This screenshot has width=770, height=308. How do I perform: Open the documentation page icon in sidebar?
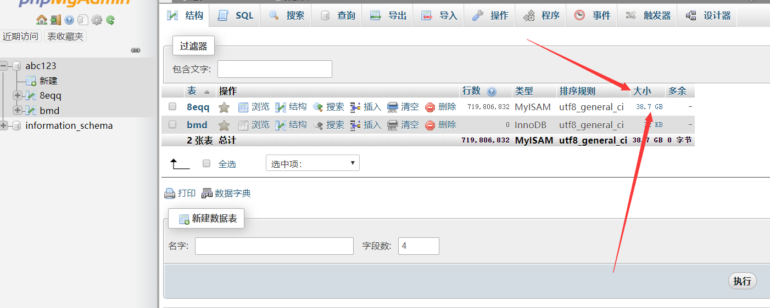[82, 20]
